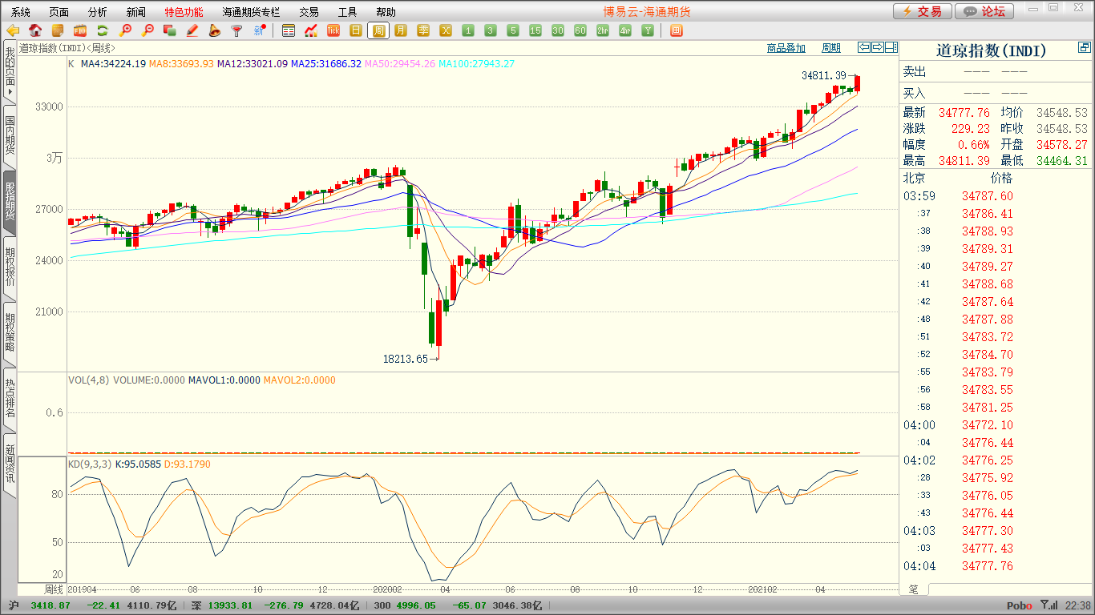Select the 30-minute period button
The image size is (1095, 615).
point(558,30)
